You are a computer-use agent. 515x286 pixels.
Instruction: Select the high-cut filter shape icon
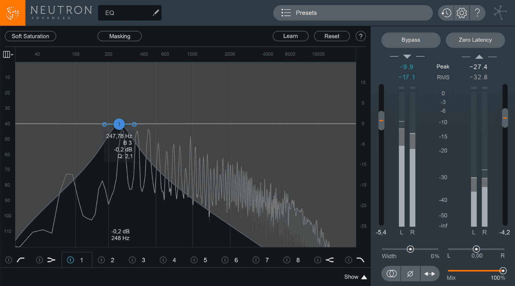[x=360, y=260]
